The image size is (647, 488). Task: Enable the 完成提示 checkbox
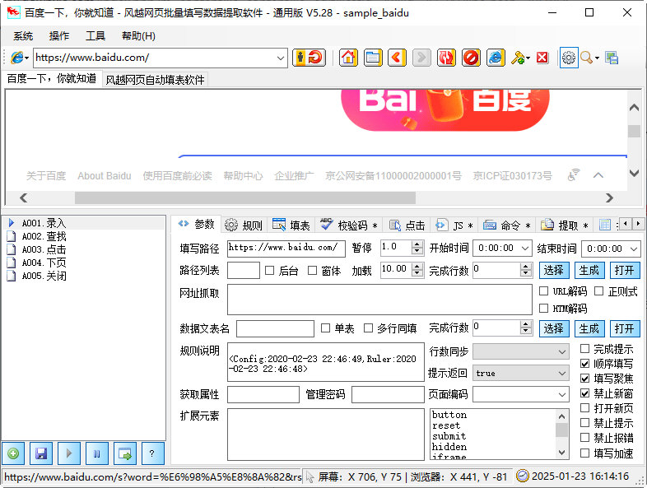[584, 349]
